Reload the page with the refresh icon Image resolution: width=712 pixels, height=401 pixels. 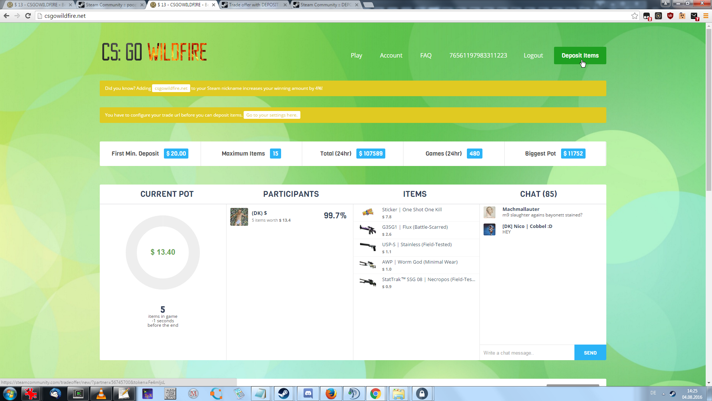tap(28, 16)
